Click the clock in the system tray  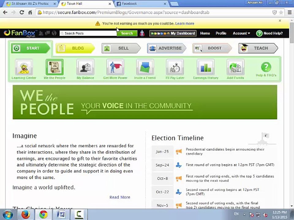click(279, 215)
